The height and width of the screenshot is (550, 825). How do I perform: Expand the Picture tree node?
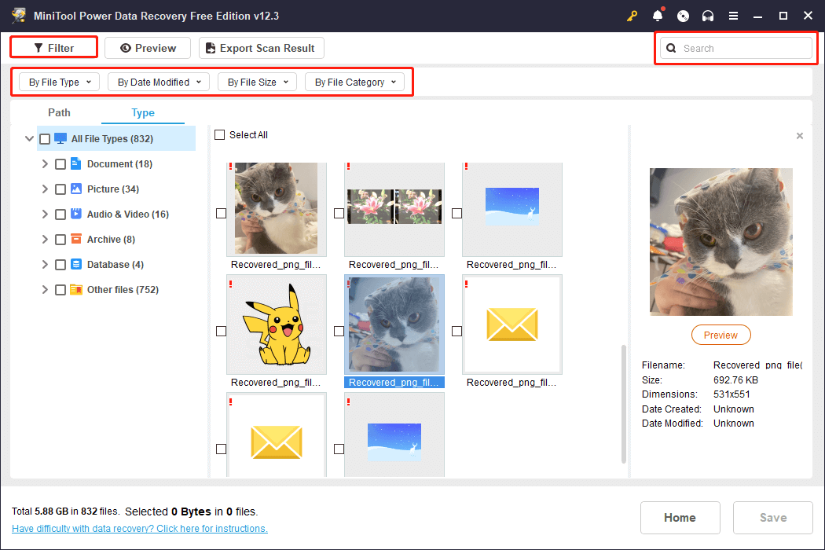coord(45,189)
